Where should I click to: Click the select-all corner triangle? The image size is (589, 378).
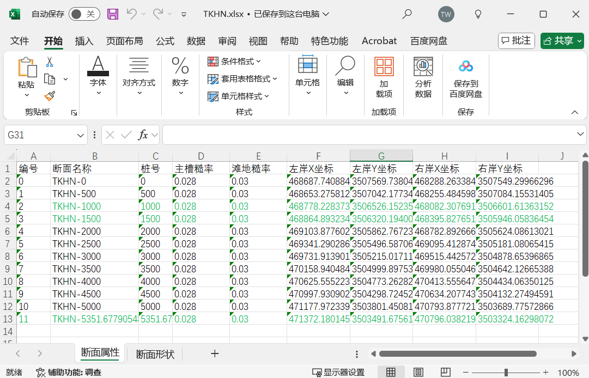pyautogui.click(x=11, y=155)
